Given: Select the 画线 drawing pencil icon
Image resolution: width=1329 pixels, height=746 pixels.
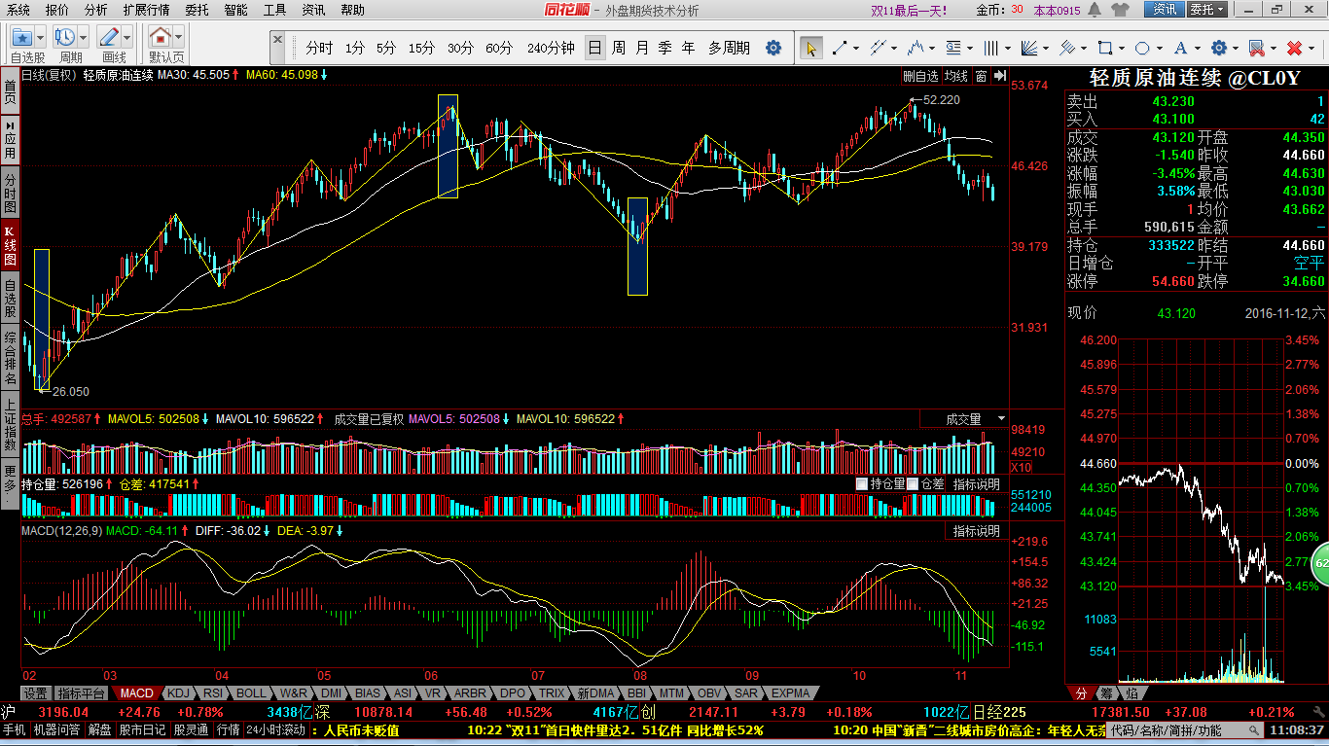Looking at the screenshot, I should [109, 37].
